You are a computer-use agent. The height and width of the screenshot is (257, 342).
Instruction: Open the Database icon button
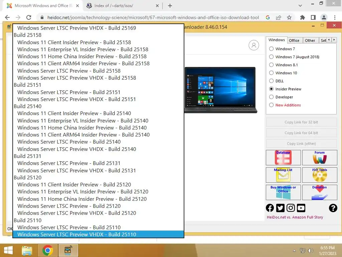pyautogui.click(x=283, y=158)
